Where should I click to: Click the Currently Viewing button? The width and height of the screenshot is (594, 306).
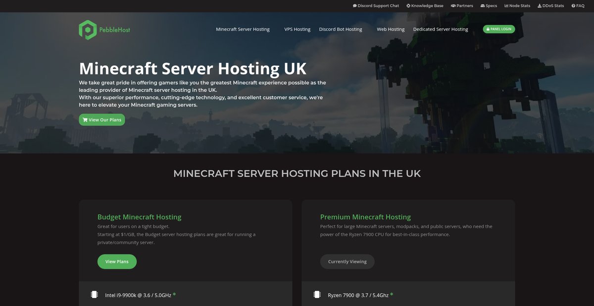pos(347,262)
